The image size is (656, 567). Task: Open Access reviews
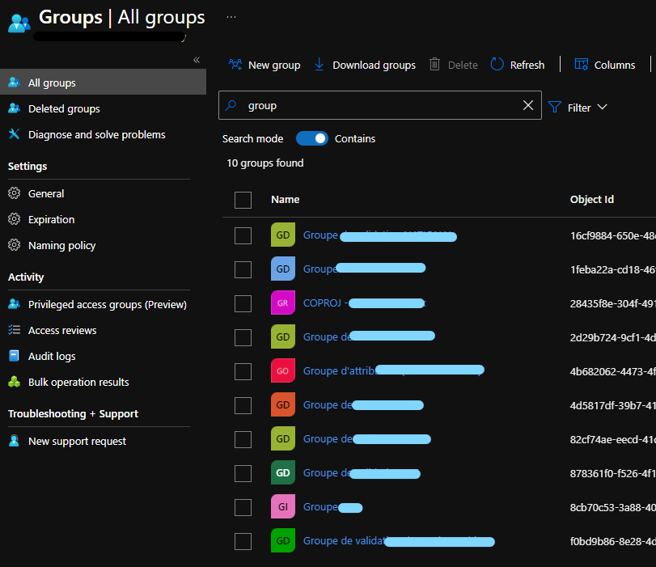point(62,331)
